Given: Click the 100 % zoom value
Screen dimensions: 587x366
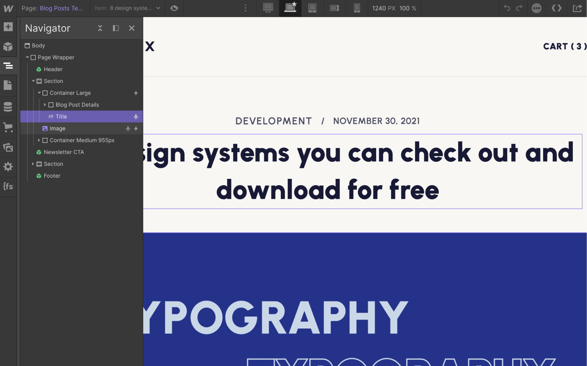Looking at the screenshot, I should 408,8.
